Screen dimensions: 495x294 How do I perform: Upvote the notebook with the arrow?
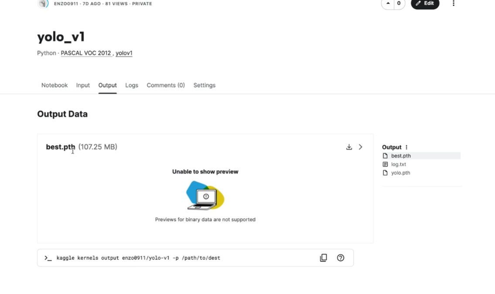tap(388, 3)
